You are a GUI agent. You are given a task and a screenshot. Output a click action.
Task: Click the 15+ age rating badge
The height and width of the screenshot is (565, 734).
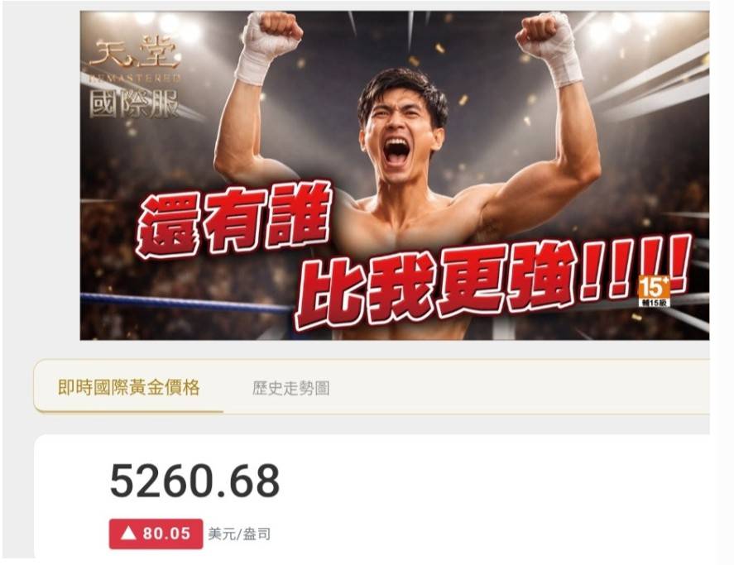[654, 290]
